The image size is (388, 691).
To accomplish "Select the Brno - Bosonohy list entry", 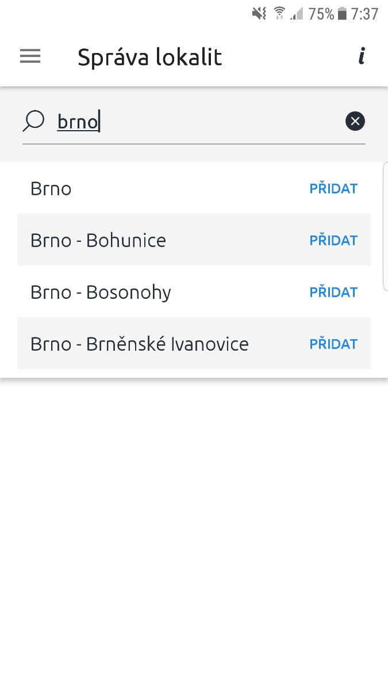I will 101,292.
